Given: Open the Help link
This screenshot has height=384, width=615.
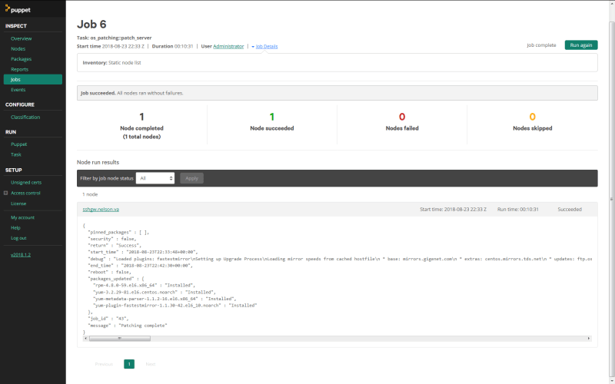Looking at the screenshot, I should point(15,227).
